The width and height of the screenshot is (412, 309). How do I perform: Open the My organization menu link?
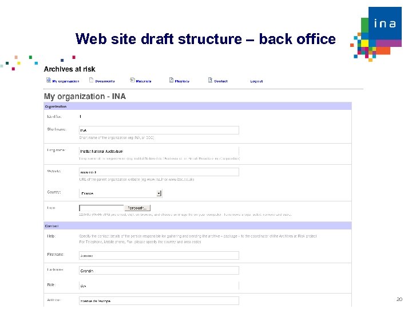[66, 81]
